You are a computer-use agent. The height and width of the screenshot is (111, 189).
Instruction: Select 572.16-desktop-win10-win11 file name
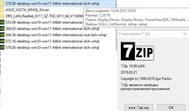point(52,41)
